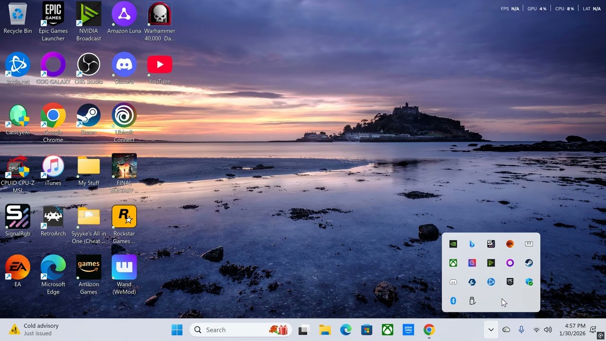Select the FINAL FANTASY desktop icon
Image resolution: width=606 pixels, height=341 pixels.
[x=124, y=174]
